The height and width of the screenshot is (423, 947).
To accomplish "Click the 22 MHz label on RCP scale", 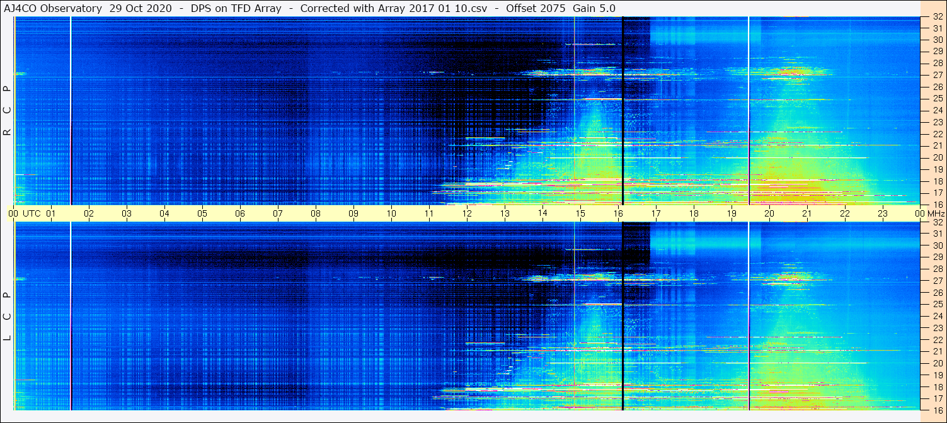I will (x=937, y=133).
